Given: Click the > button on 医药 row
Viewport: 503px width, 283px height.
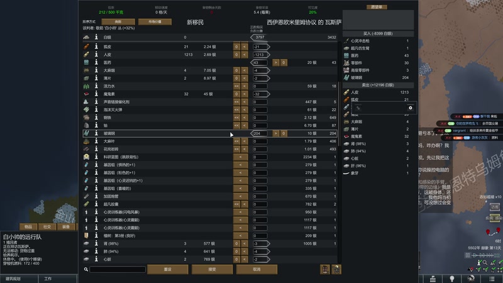Looking at the screenshot, I should 275,62.
